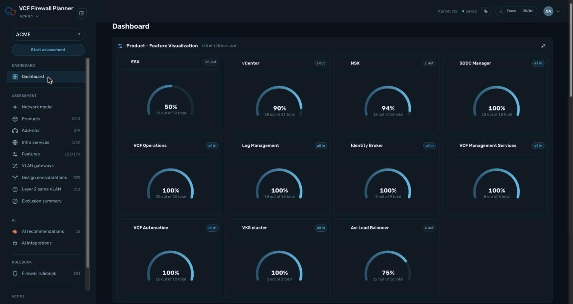Collapse the sidebar panel icon
This screenshot has width=573, height=304.
pos(81,14)
